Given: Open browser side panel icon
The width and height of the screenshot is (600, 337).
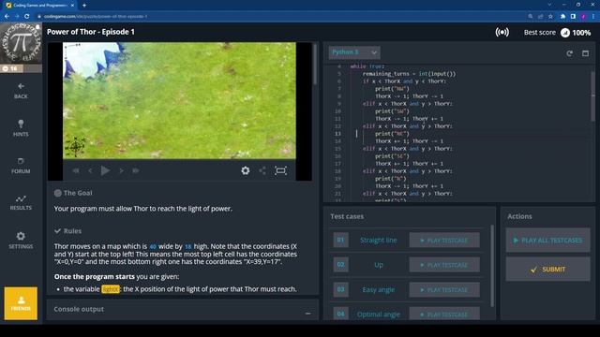Looking at the screenshot, I should pos(573,17).
